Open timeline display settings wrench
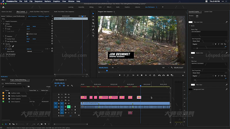The width and height of the screenshot is (230, 129). coord(72,86)
